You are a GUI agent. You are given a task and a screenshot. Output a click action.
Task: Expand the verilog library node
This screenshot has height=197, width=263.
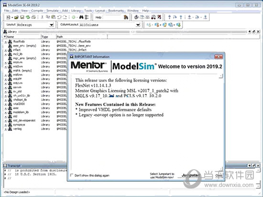point(6,129)
